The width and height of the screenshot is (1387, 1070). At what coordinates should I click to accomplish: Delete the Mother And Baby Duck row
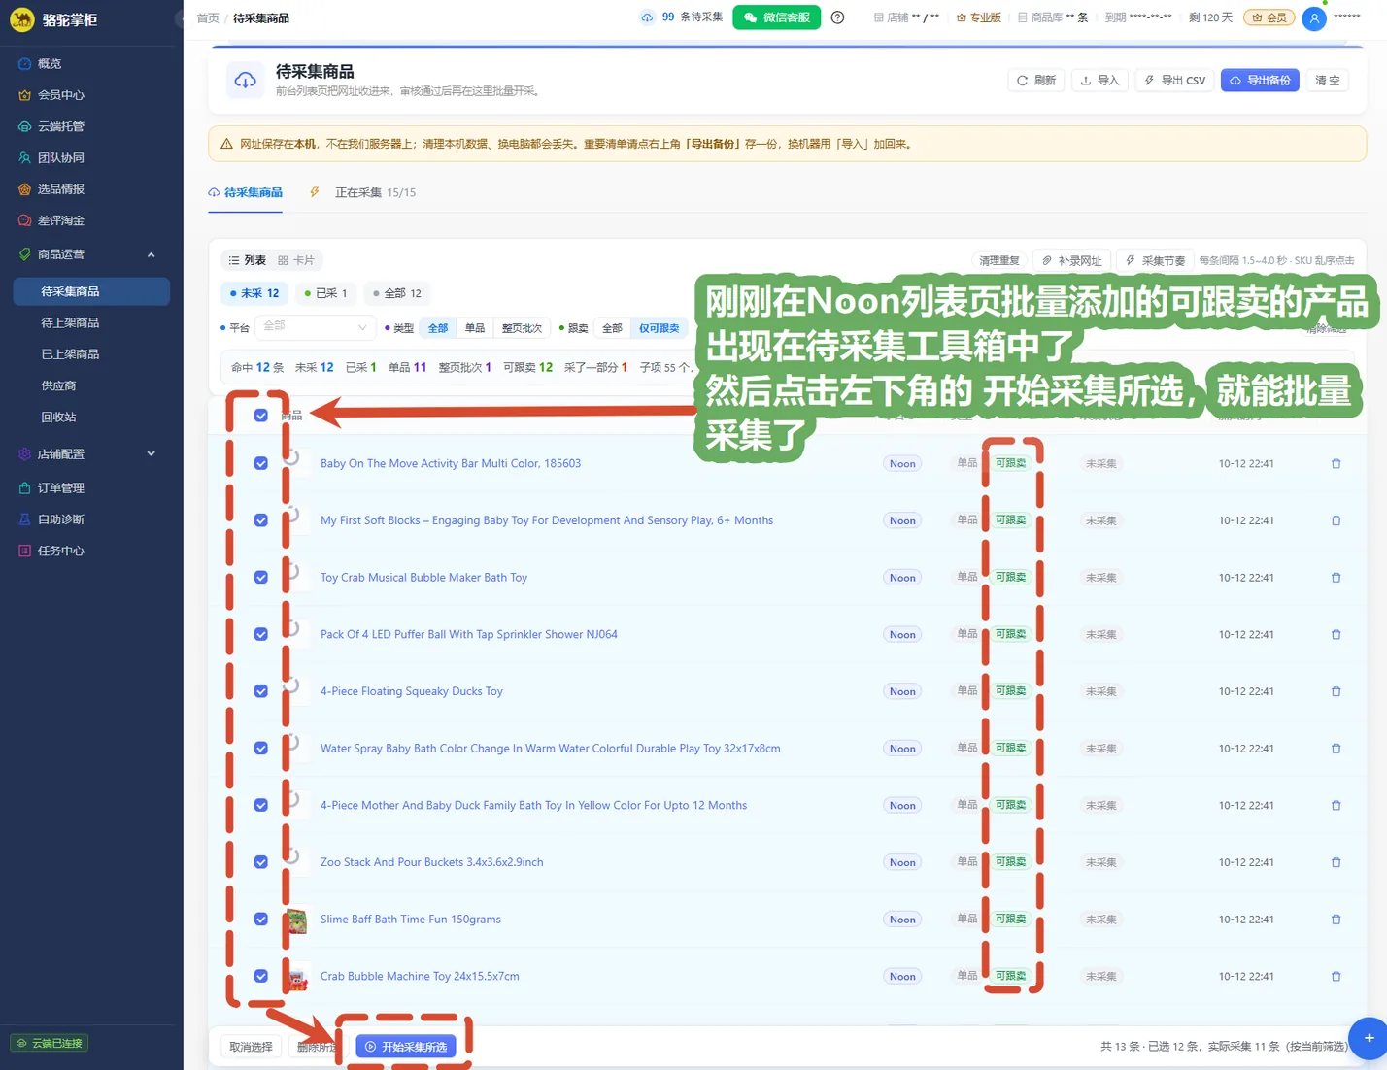tap(1336, 806)
